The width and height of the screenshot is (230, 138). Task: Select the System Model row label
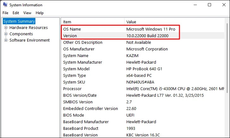click(x=76, y=69)
